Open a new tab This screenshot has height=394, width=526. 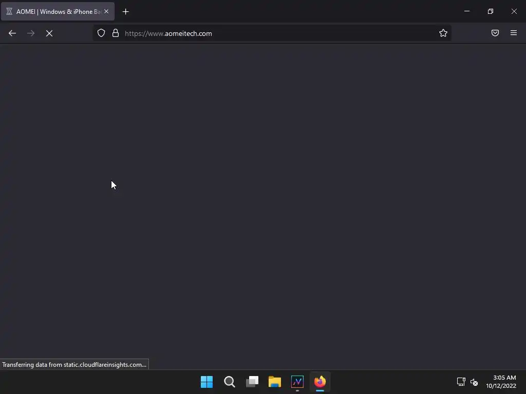pyautogui.click(x=125, y=12)
